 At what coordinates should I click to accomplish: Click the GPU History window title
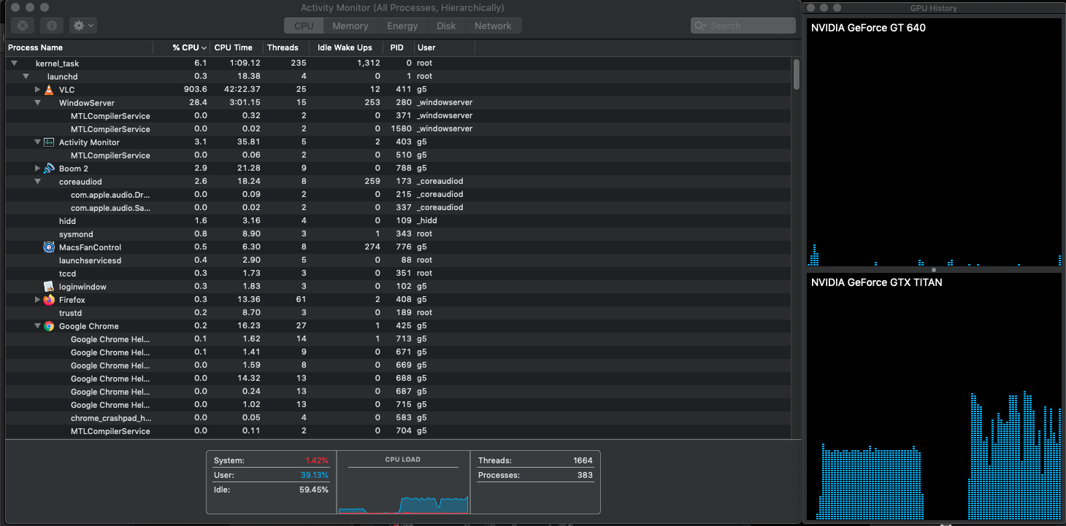coord(934,8)
